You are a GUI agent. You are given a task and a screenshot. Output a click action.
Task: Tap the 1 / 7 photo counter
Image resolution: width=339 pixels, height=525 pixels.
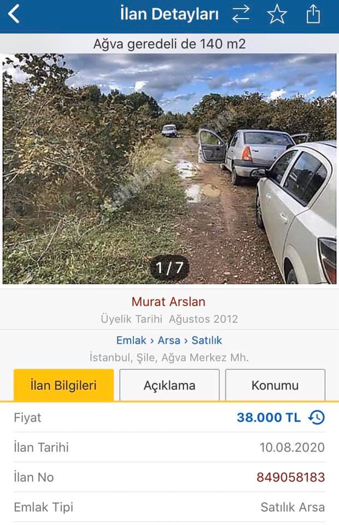169,268
